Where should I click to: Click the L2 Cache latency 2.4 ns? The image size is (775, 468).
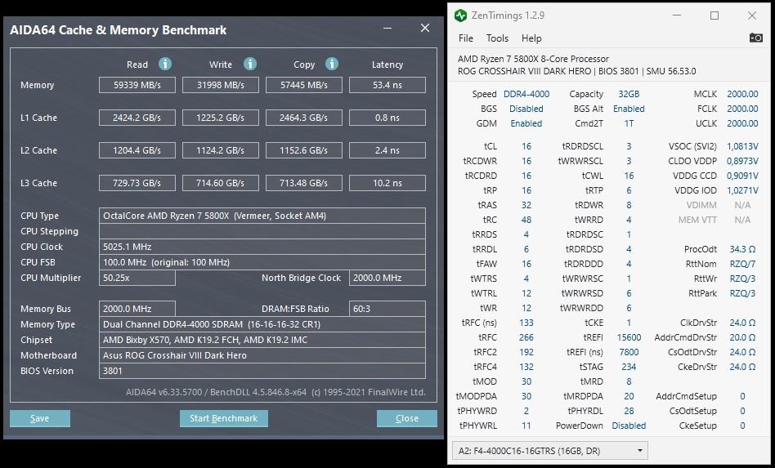pos(387,150)
